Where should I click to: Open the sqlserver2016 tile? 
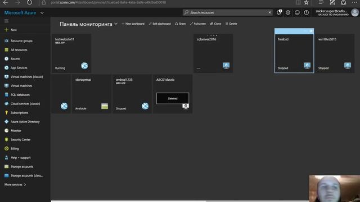(213, 53)
